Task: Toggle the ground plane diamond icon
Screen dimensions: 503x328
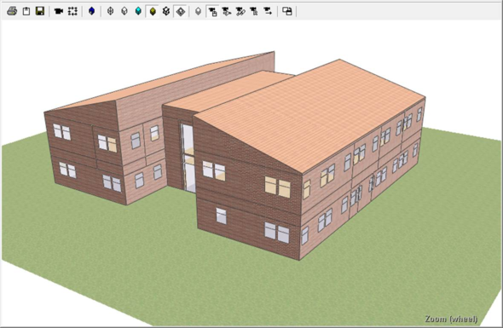Action: [181, 12]
